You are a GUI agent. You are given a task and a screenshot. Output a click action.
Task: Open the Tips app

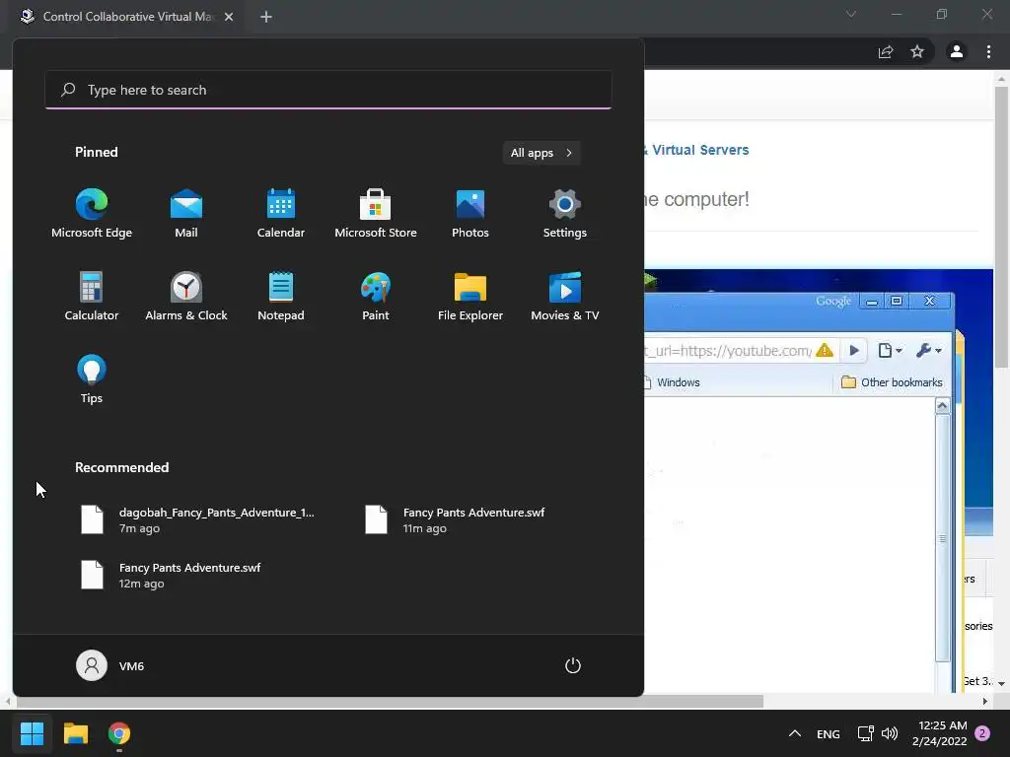(92, 379)
